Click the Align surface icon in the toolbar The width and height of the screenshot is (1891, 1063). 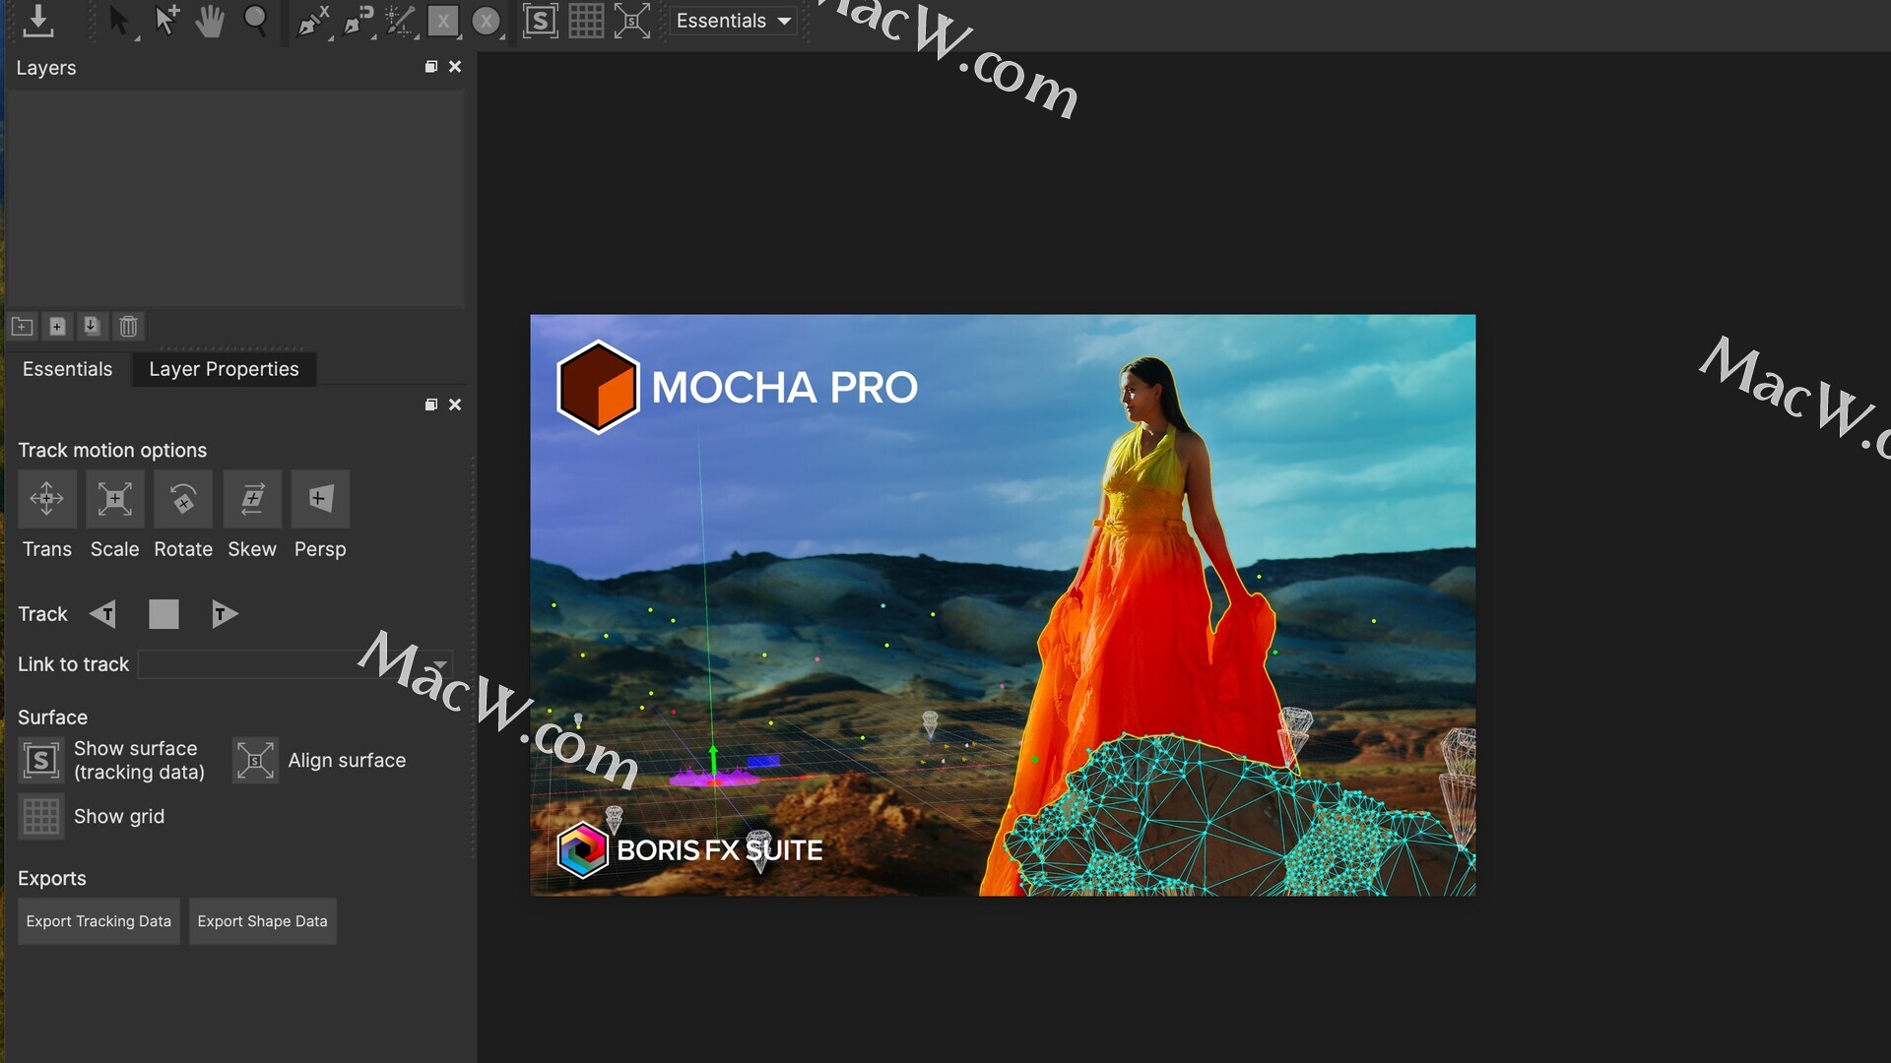click(632, 21)
